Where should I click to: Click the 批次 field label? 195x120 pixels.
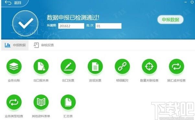(90, 26)
